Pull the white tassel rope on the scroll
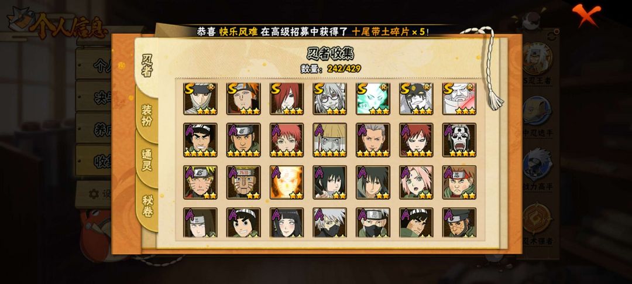The height and width of the screenshot is (284, 632). [x=490, y=68]
